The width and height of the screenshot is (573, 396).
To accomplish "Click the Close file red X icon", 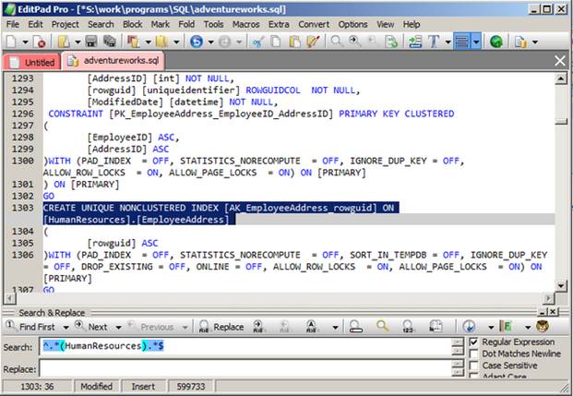I will 39,42.
